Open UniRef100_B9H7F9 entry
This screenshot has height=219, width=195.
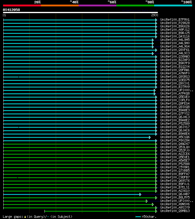pyautogui.click(x=175, y=63)
